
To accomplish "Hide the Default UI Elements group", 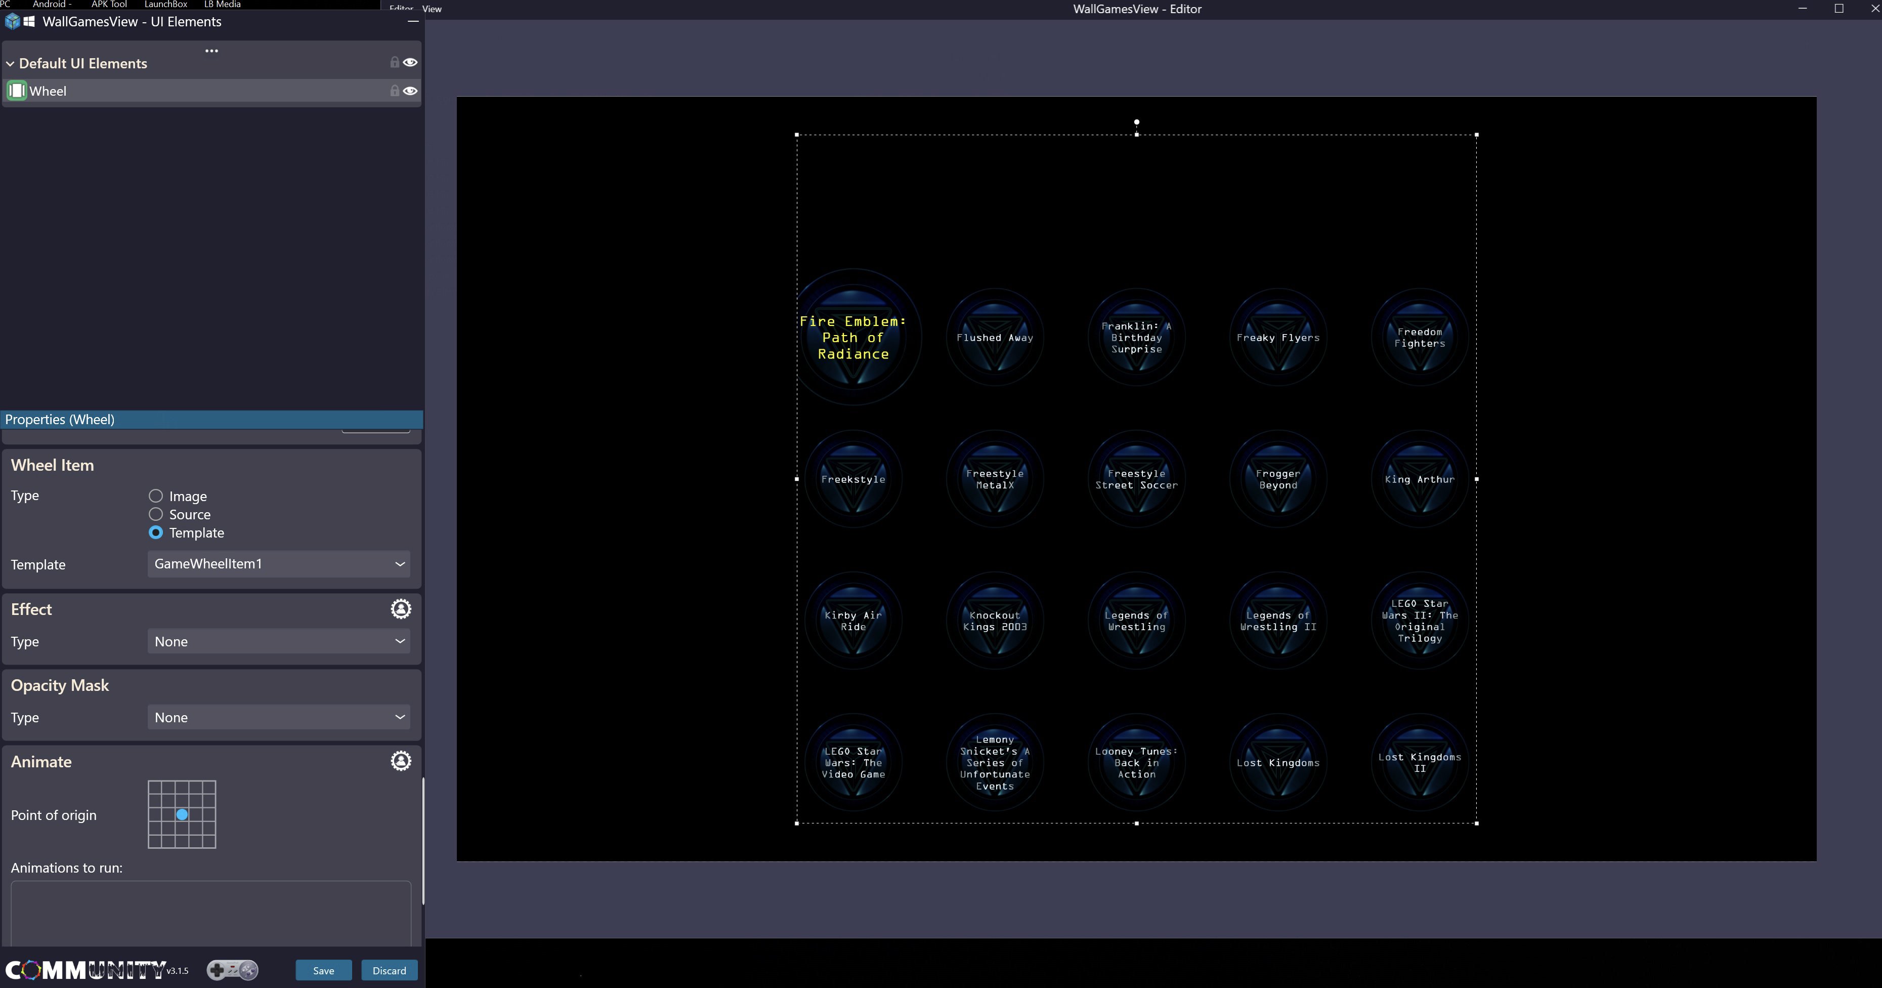I will click(411, 62).
